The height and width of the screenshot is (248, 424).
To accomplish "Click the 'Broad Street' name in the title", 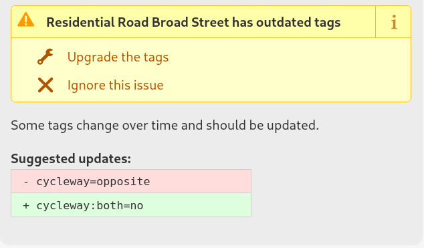I will click(191, 22).
